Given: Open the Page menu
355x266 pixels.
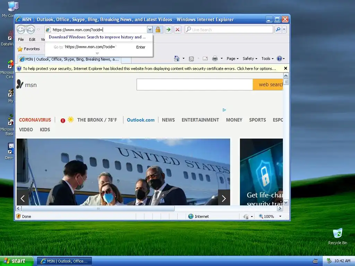Looking at the screenshot, I should [x=233, y=59].
